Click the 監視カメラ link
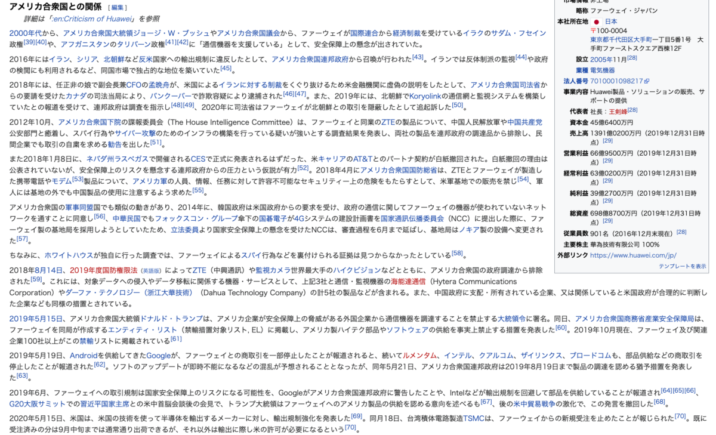 click(x=272, y=270)
